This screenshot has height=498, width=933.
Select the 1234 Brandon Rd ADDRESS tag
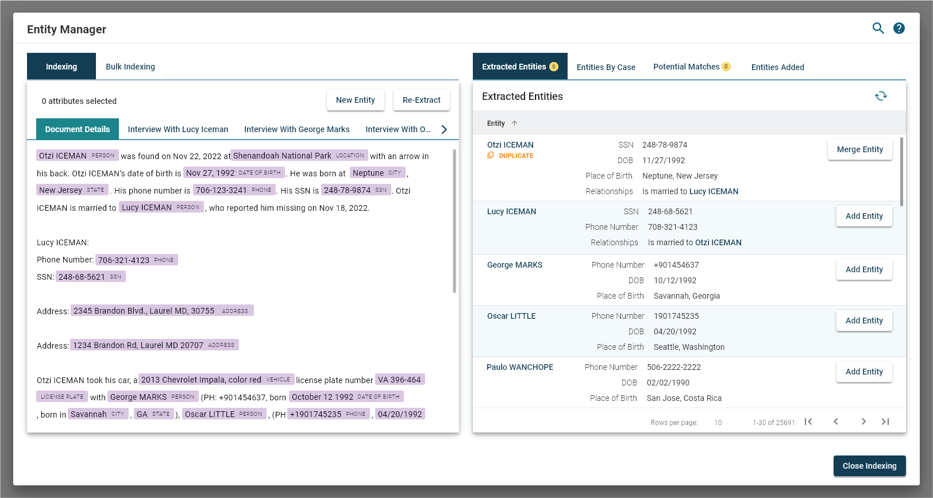click(x=155, y=345)
